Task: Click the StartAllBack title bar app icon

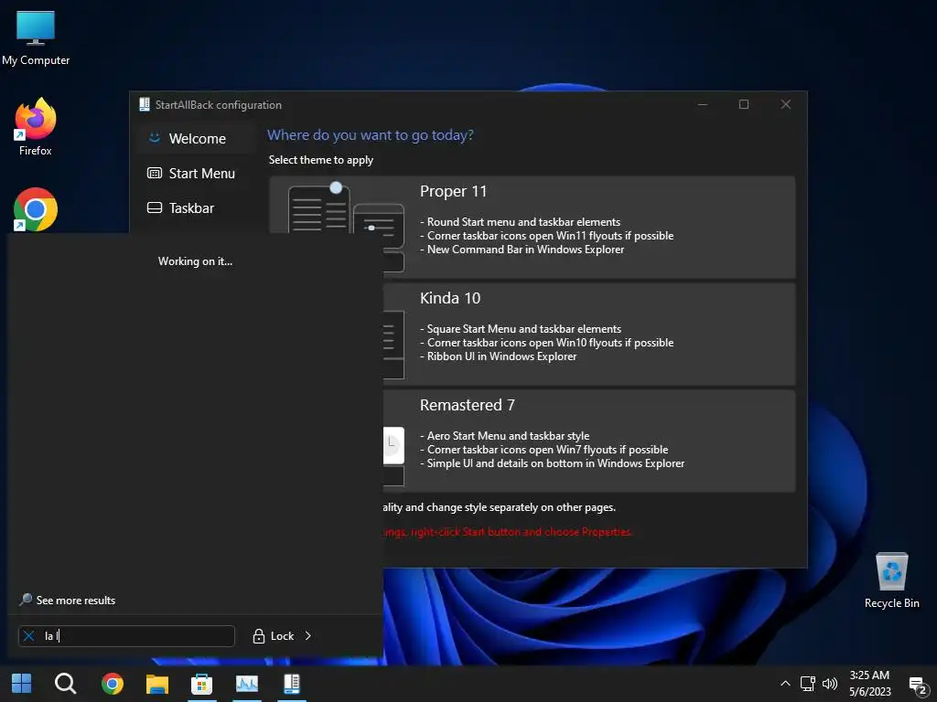Action: [144, 104]
